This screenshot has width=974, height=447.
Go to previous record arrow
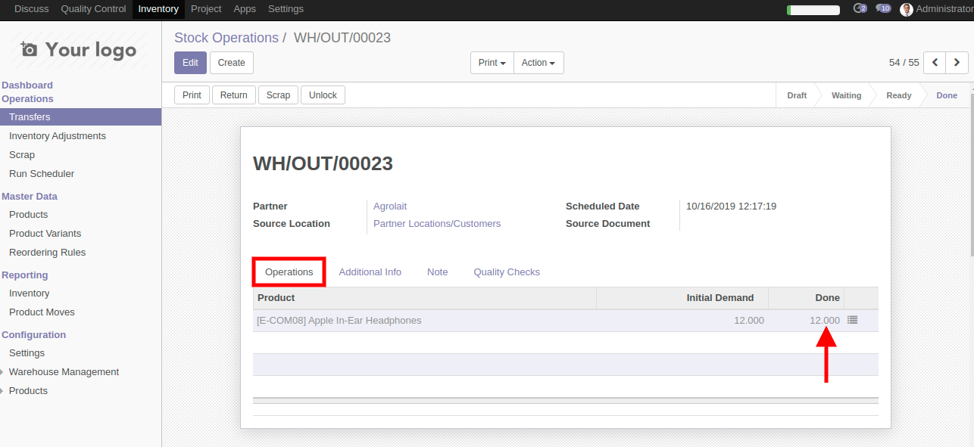pos(935,63)
